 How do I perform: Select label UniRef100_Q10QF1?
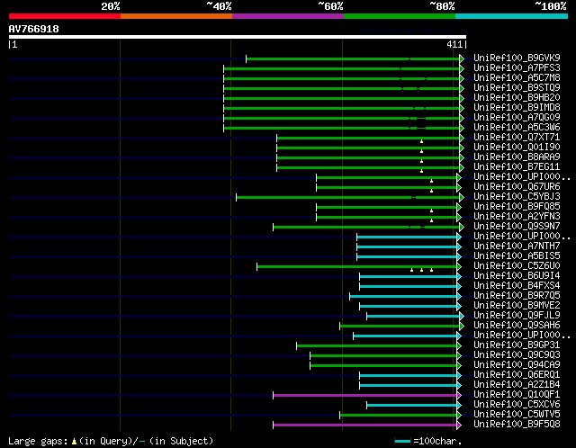point(517,395)
